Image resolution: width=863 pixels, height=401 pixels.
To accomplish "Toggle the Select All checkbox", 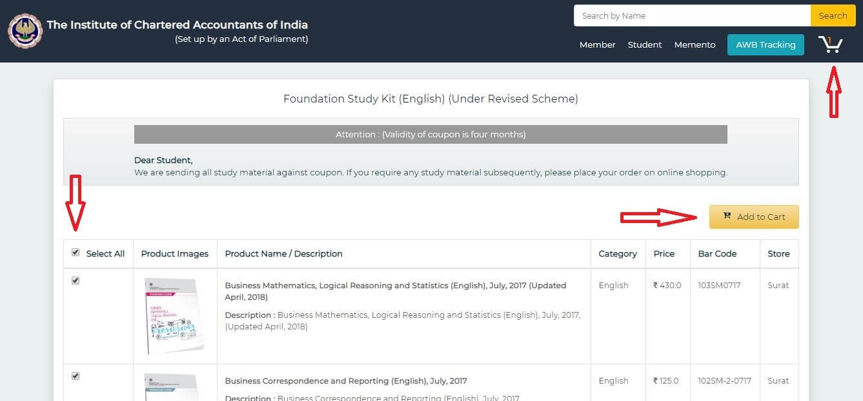I will (76, 253).
